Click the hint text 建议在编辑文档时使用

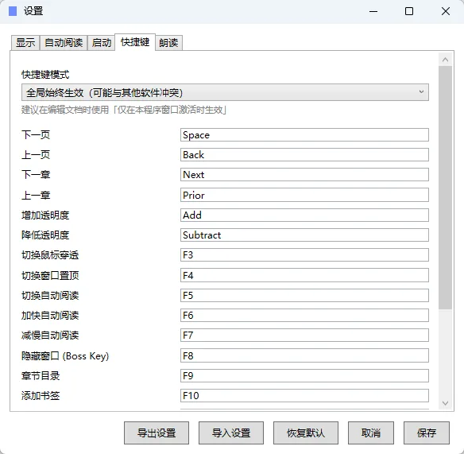124,111
